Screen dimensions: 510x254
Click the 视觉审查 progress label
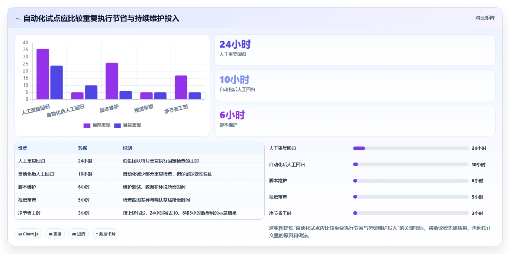(x=278, y=197)
